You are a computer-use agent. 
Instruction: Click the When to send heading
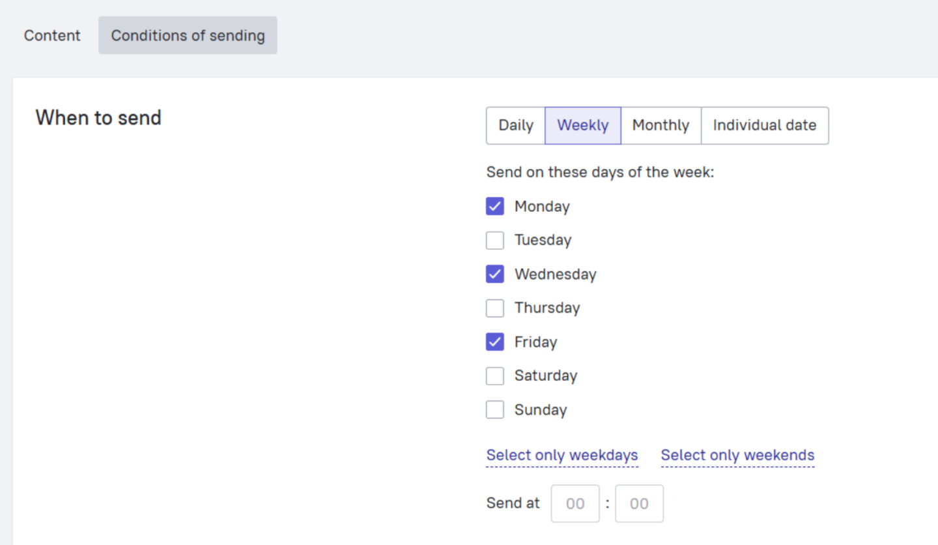click(98, 118)
